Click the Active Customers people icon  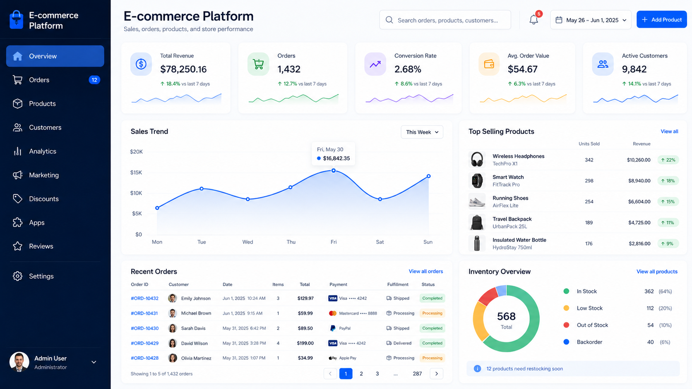point(603,64)
